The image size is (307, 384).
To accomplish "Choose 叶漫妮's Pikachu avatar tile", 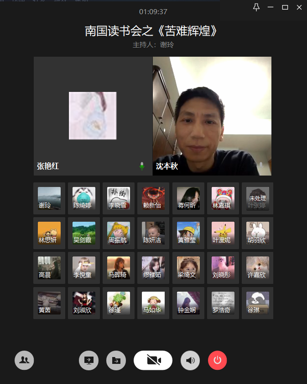I will click(x=223, y=233).
